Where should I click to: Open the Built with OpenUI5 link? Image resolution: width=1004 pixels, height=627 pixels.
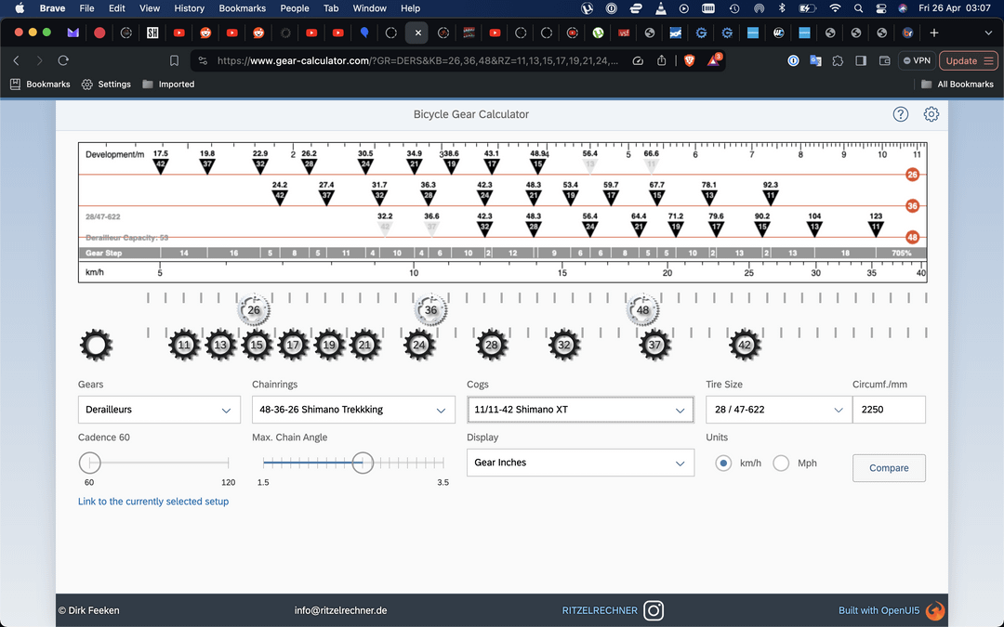(x=879, y=610)
